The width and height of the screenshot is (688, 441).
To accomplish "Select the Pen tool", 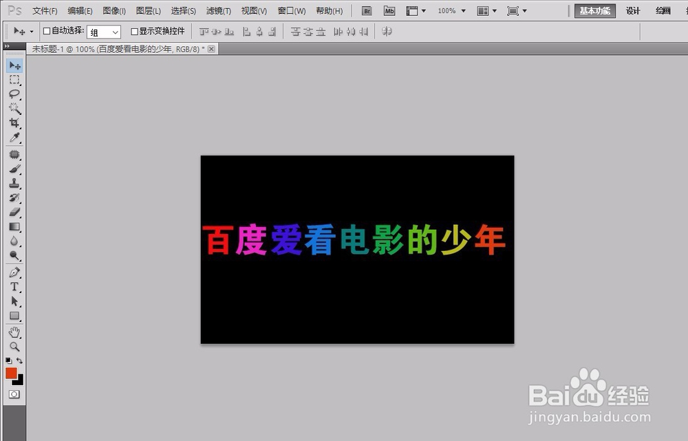I will pos(14,272).
